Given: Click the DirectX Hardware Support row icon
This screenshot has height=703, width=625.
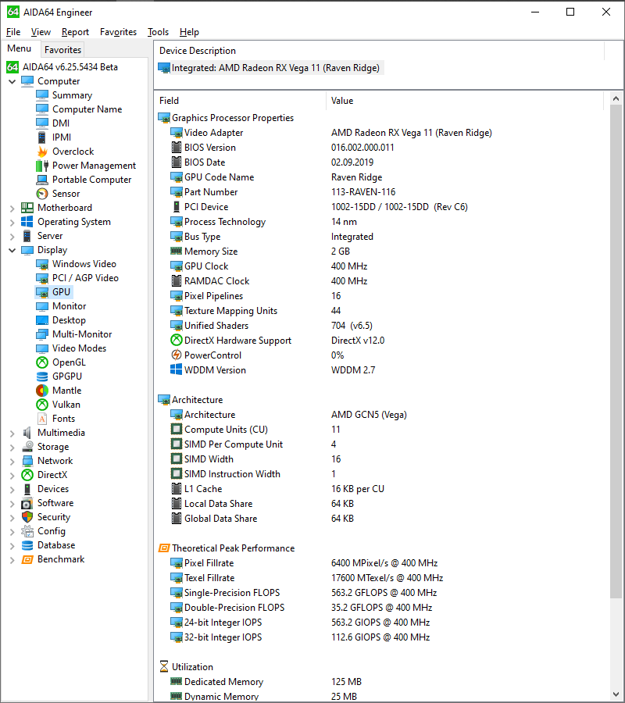Looking at the screenshot, I should click(177, 341).
